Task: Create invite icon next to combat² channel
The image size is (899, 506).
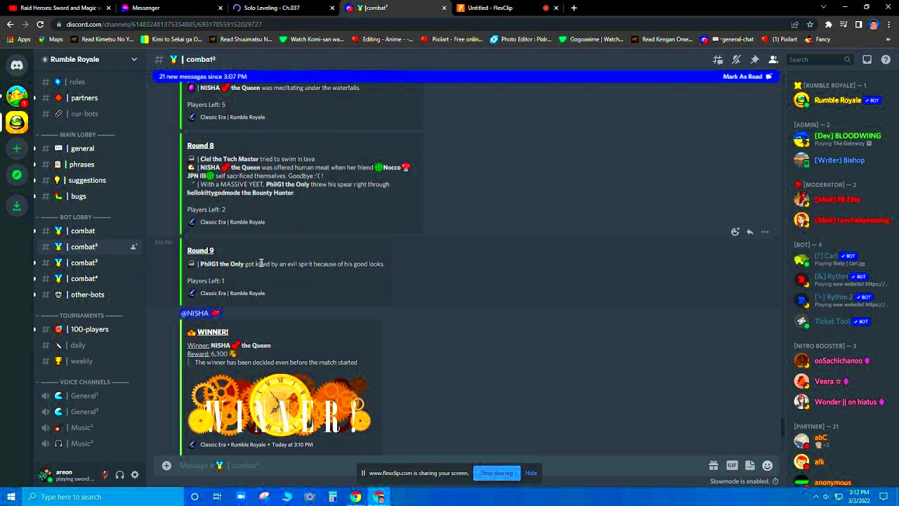Action: click(133, 247)
